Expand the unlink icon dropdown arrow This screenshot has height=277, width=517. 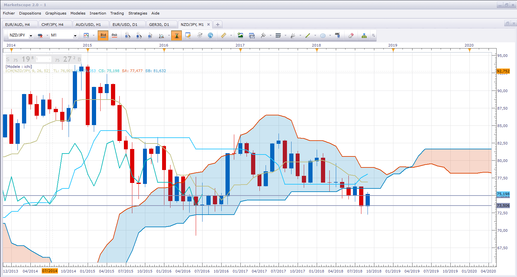point(47,36)
